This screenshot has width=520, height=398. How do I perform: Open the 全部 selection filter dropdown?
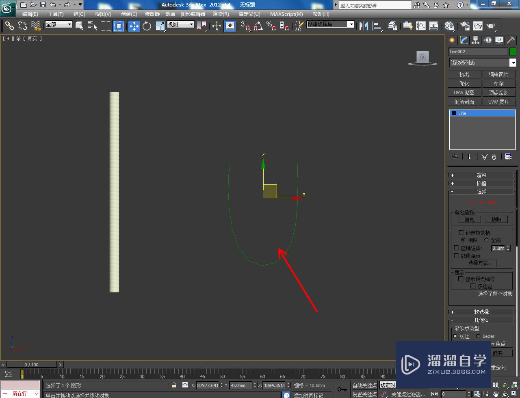58,24
